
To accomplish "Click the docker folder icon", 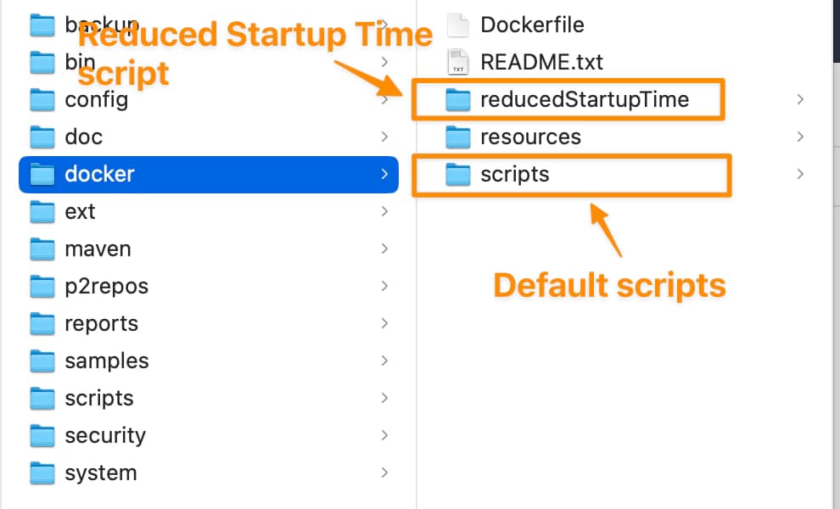I will click(42, 174).
